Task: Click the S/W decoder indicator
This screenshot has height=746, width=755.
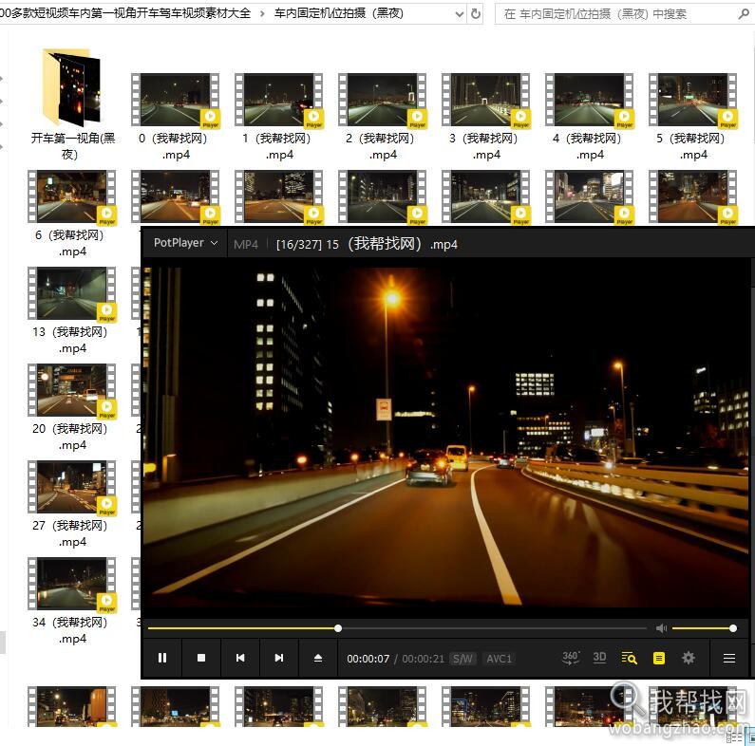Action: tap(462, 659)
